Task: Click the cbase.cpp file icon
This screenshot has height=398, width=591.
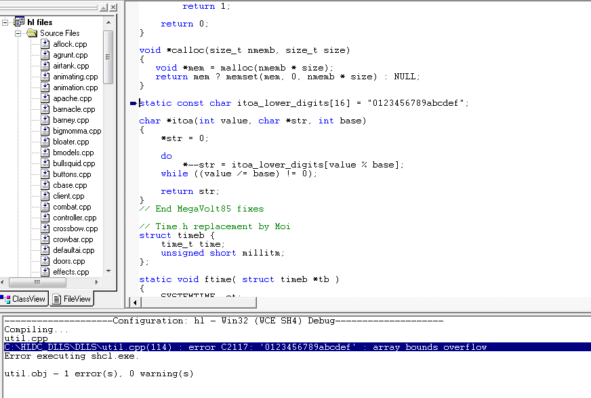Action: [x=45, y=185]
